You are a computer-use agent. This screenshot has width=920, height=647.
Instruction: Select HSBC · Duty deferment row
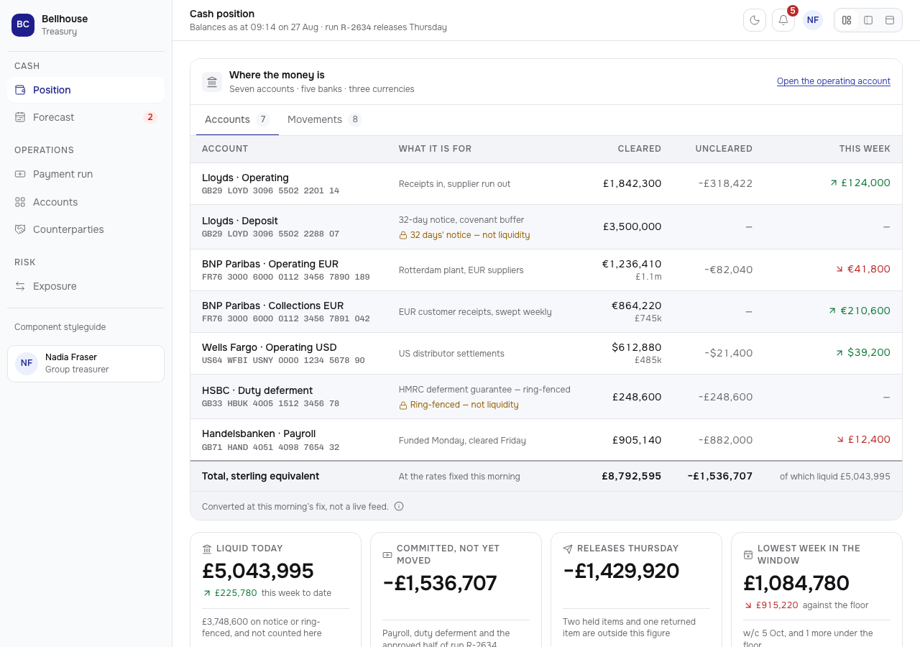click(546, 397)
